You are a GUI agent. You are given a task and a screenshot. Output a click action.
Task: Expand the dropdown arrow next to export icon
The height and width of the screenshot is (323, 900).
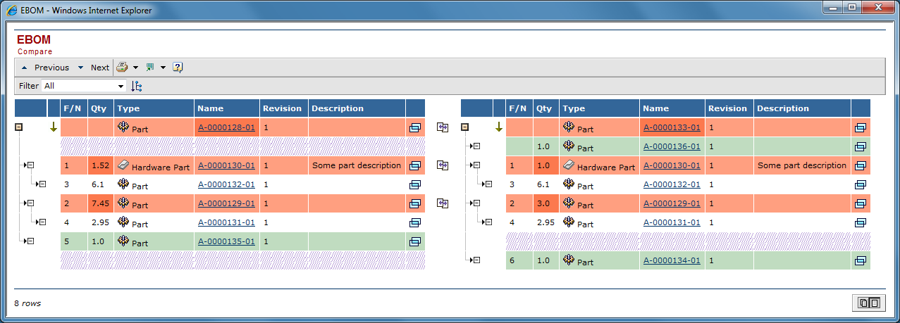163,68
